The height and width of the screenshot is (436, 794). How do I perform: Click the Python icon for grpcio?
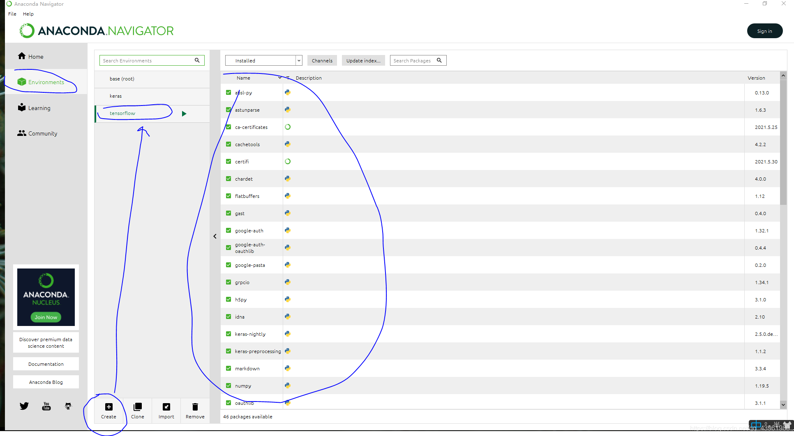pos(288,282)
